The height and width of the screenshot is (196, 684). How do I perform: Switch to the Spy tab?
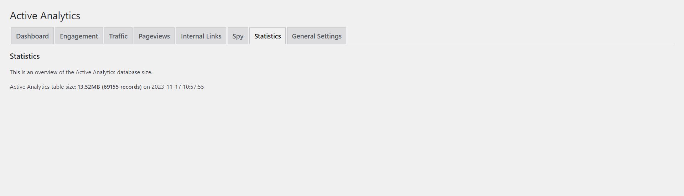(238, 36)
